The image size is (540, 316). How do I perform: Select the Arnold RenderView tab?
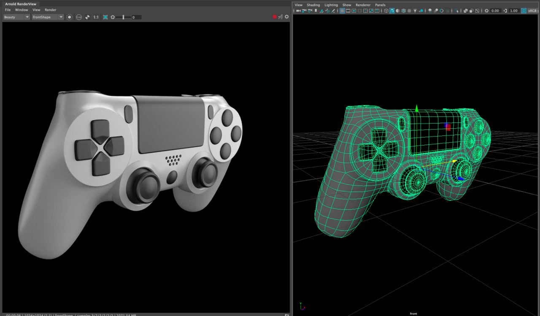tap(20, 4)
